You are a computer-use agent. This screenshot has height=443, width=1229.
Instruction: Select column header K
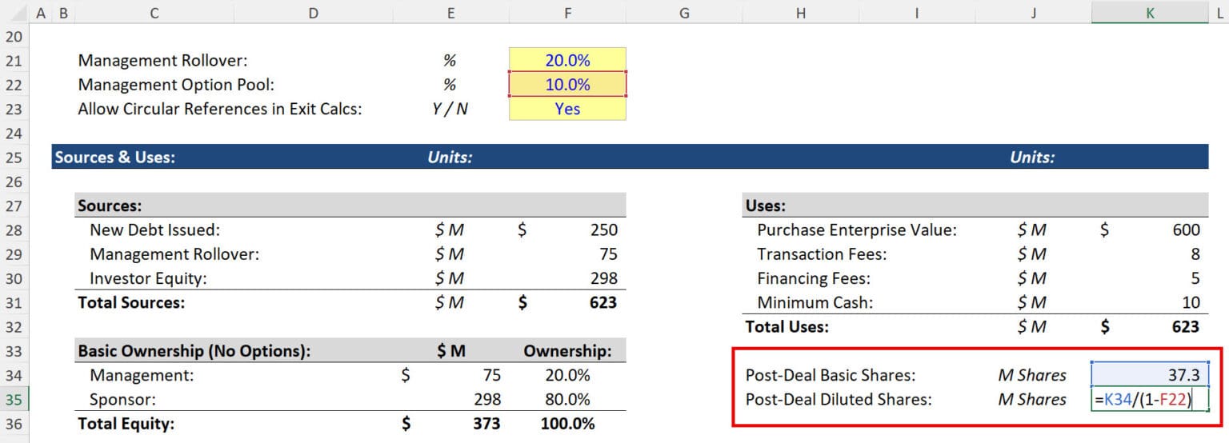click(x=1149, y=13)
